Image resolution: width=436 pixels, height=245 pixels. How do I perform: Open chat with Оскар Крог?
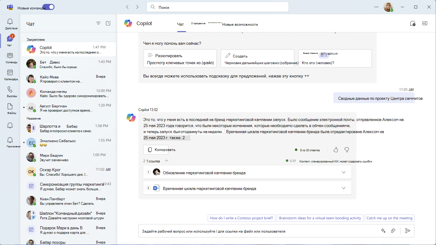coord(69,172)
